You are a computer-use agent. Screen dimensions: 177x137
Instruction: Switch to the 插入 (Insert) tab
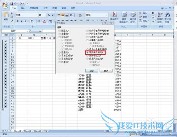click(x=23, y=8)
